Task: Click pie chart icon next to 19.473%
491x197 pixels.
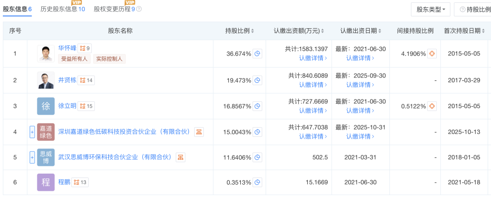Action: [x=257, y=80]
